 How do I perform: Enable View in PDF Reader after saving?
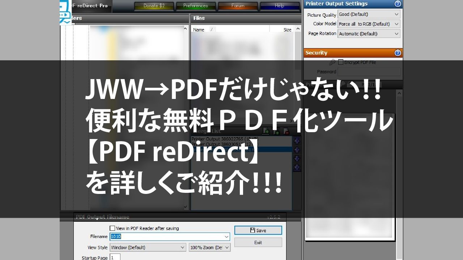tap(112, 228)
